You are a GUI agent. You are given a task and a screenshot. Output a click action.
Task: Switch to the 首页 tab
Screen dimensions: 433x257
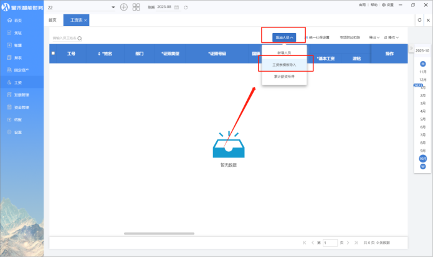tap(53, 21)
